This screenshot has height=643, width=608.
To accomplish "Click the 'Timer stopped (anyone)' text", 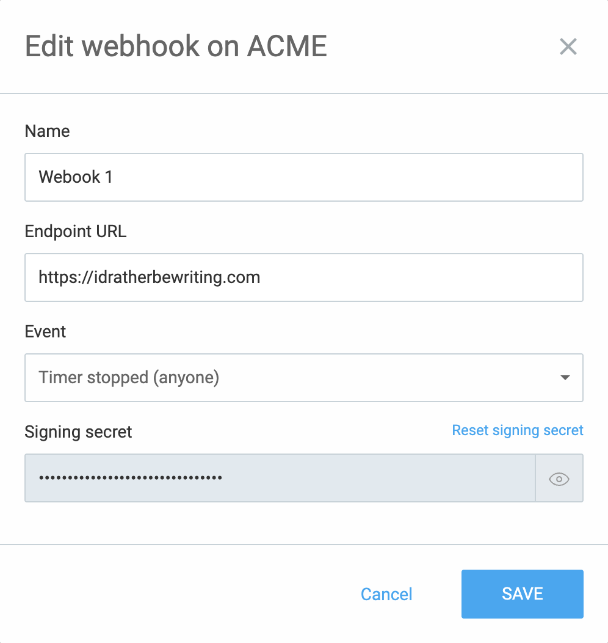I will tap(129, 378).
